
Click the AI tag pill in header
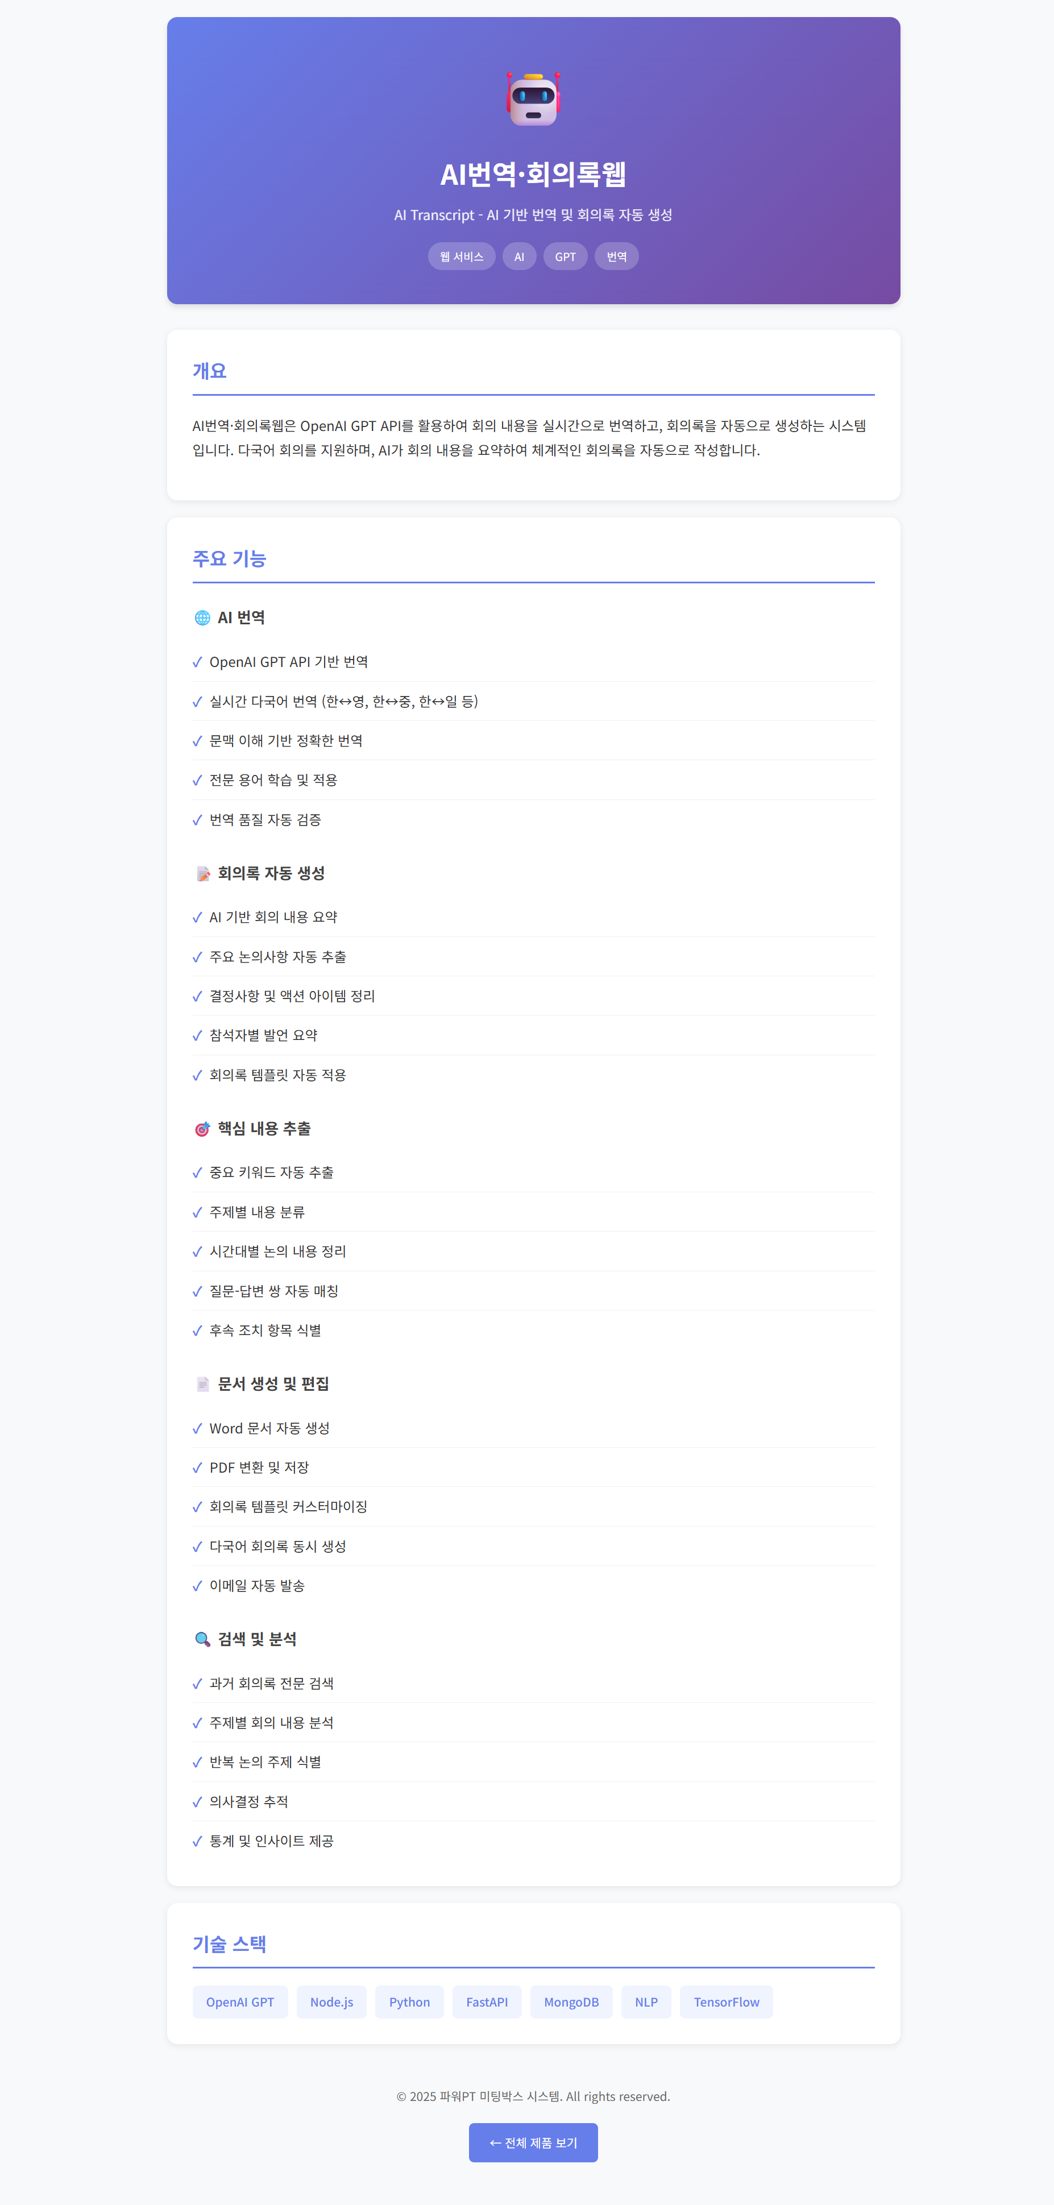click(x=519, y=257)
